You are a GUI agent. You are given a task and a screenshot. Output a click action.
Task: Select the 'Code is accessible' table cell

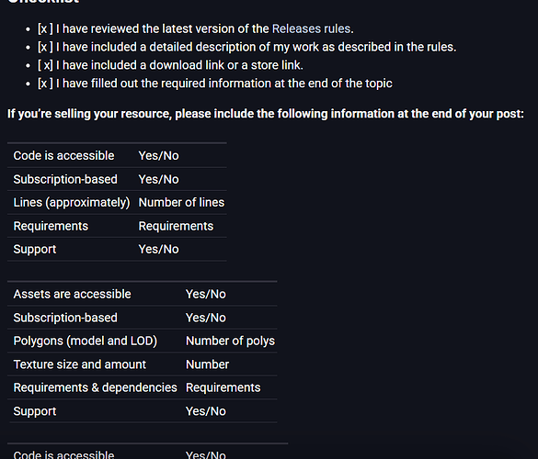(63, 155)
